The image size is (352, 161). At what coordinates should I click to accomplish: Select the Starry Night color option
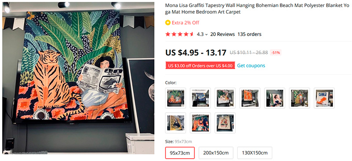pos(200,98)
